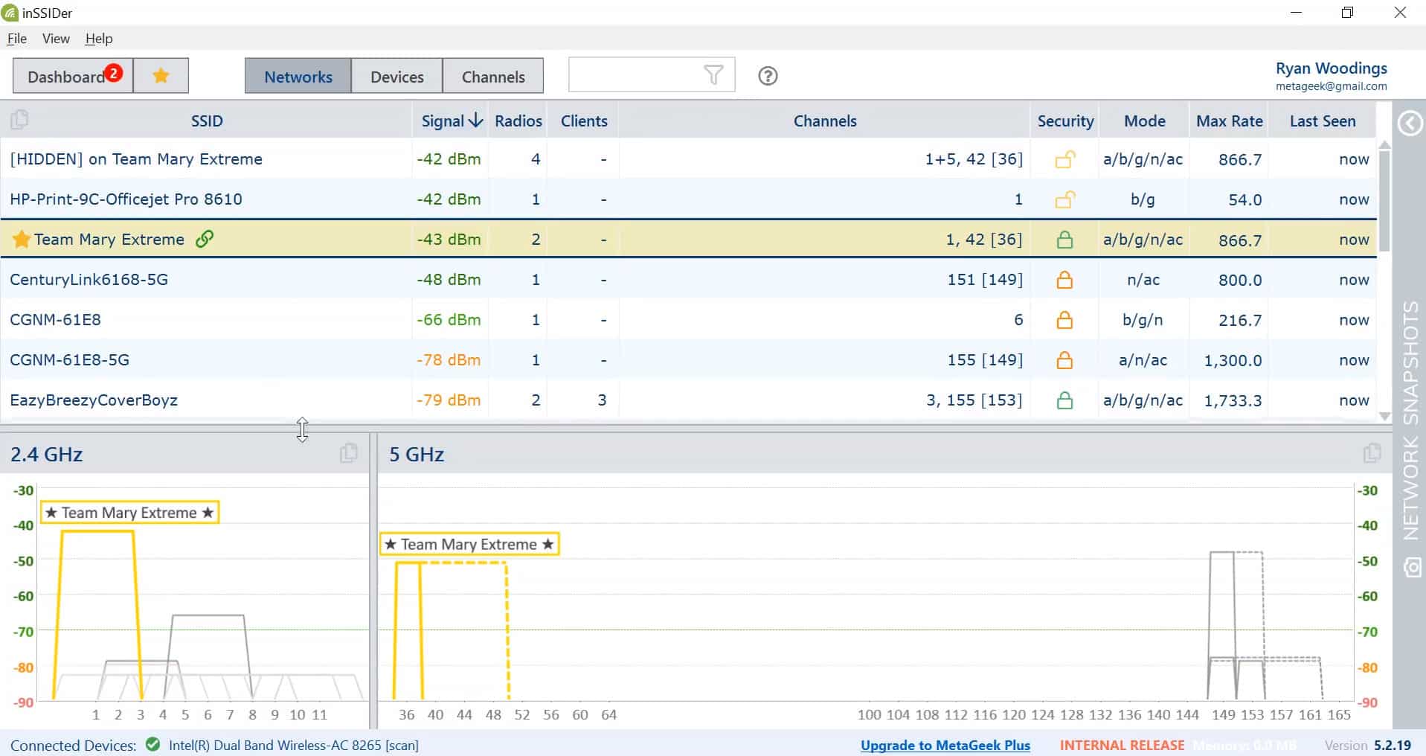Click the 1,733.3 max rate value
The height and width of the screenshot is (756, 1426).
1233,400
